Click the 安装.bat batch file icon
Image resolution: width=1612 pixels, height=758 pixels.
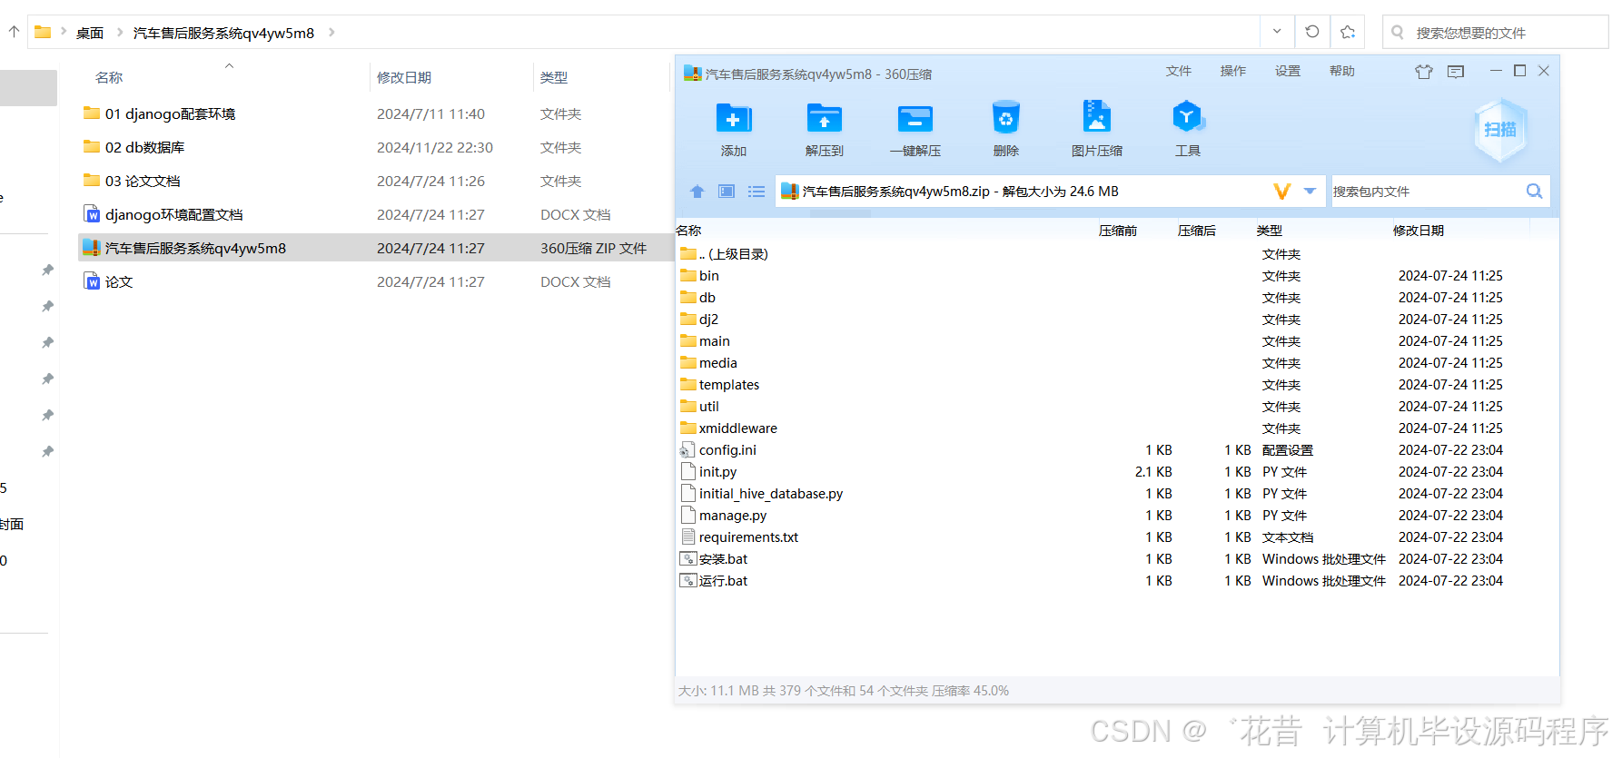[x=688, y=559]
